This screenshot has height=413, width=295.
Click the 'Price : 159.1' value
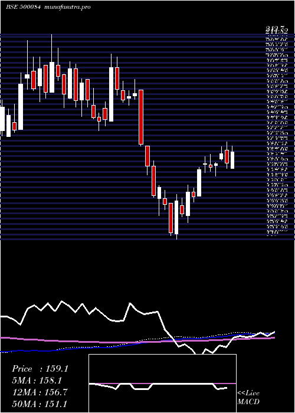pyautogui.click(x=40, y=369)
